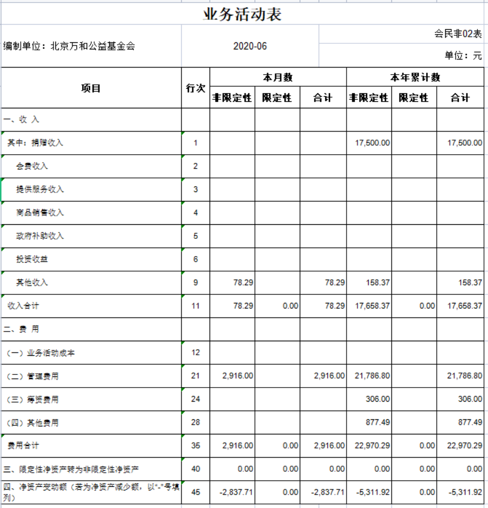488x508 pixels.
Task: Click the 项目 column header cell
Action: coord(91,88)
